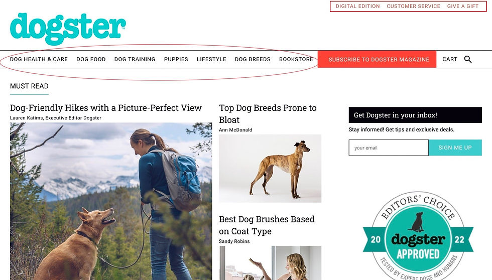
Task: Open Dog-Friendly Hikes article headline
Action: tap(106, 108)
